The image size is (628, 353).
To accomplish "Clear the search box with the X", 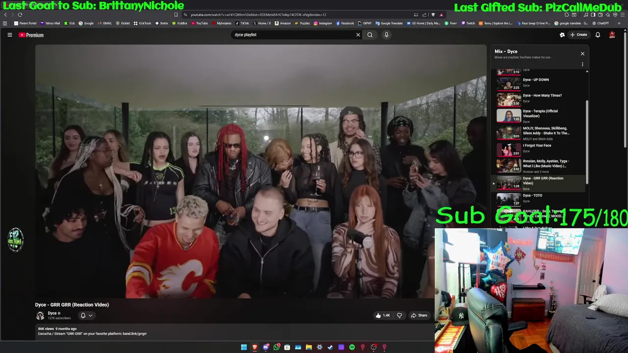I will coord(358,35).
